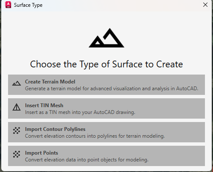213x172 pixels.
Task: Click the AutoCAD logo in the title bar
Action: (x=8, y=5)
